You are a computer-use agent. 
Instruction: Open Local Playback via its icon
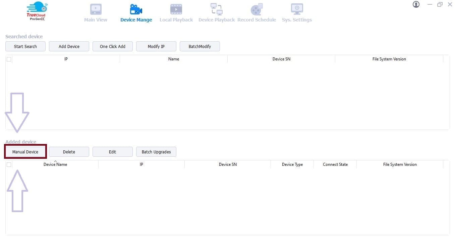(x=176, y=9)
